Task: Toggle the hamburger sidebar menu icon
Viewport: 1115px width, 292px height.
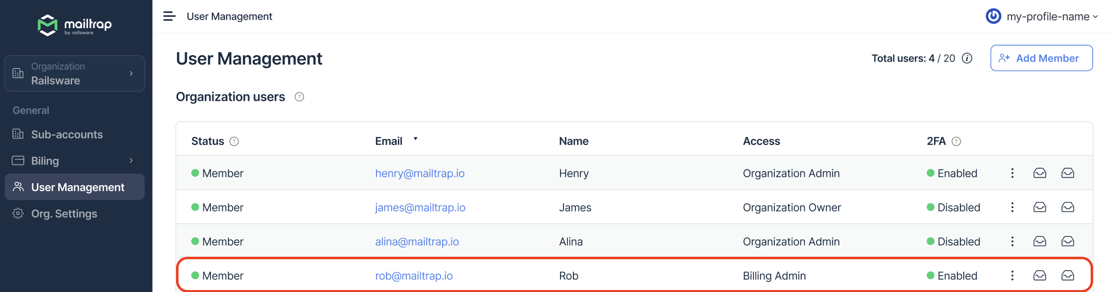Action: (x=170, y=16)
